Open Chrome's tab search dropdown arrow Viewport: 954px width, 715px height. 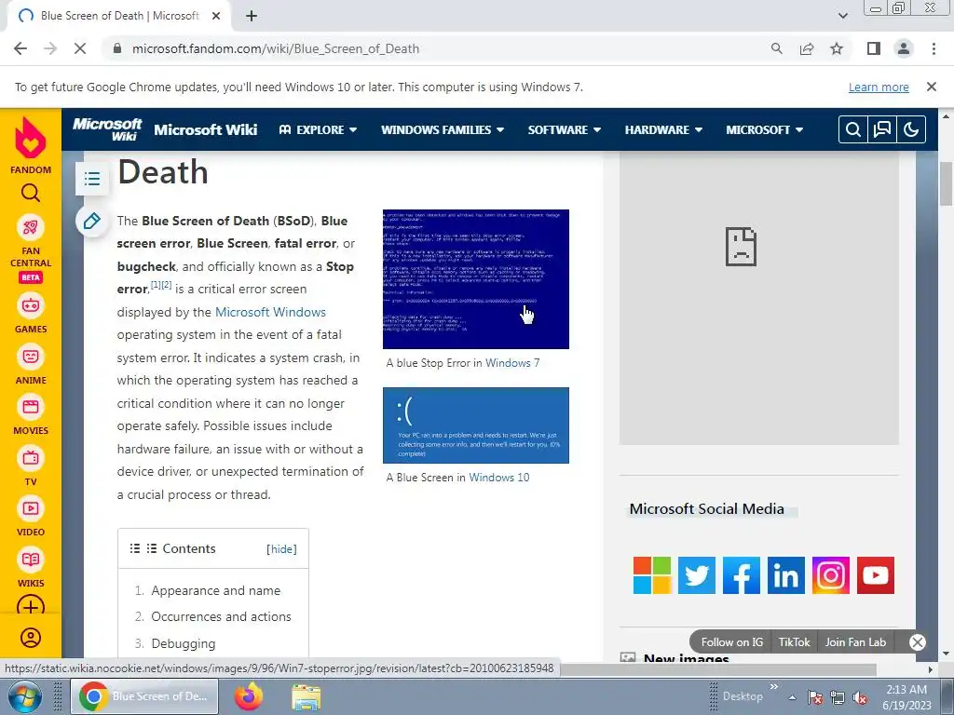(842, 16)
